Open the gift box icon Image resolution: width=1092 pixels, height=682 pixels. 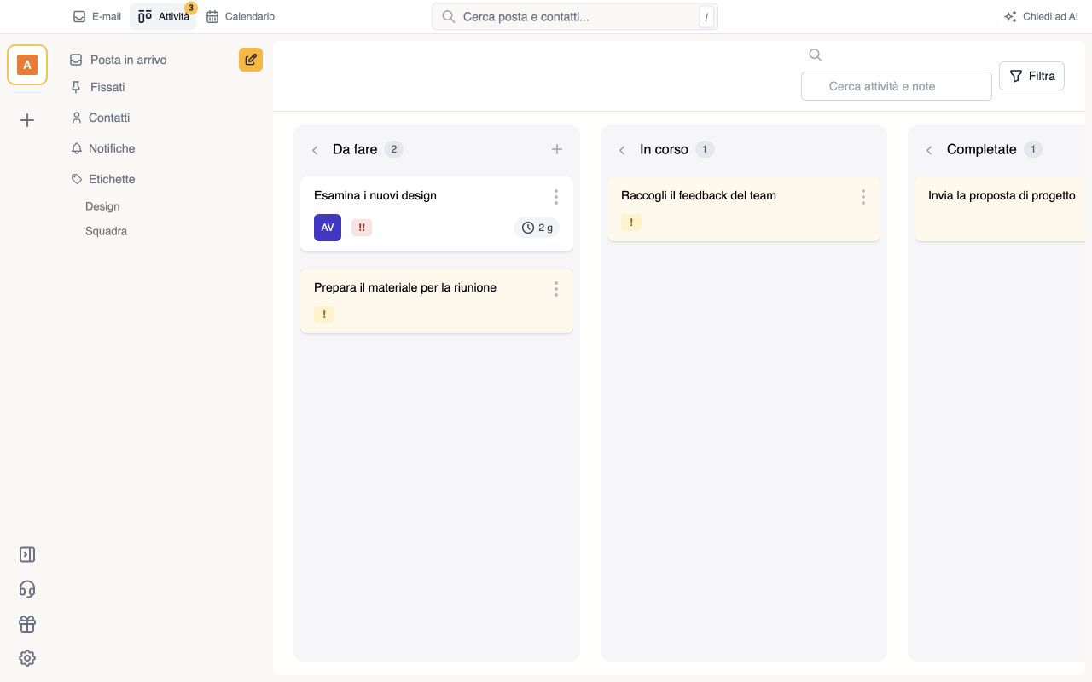pos(27,624)
